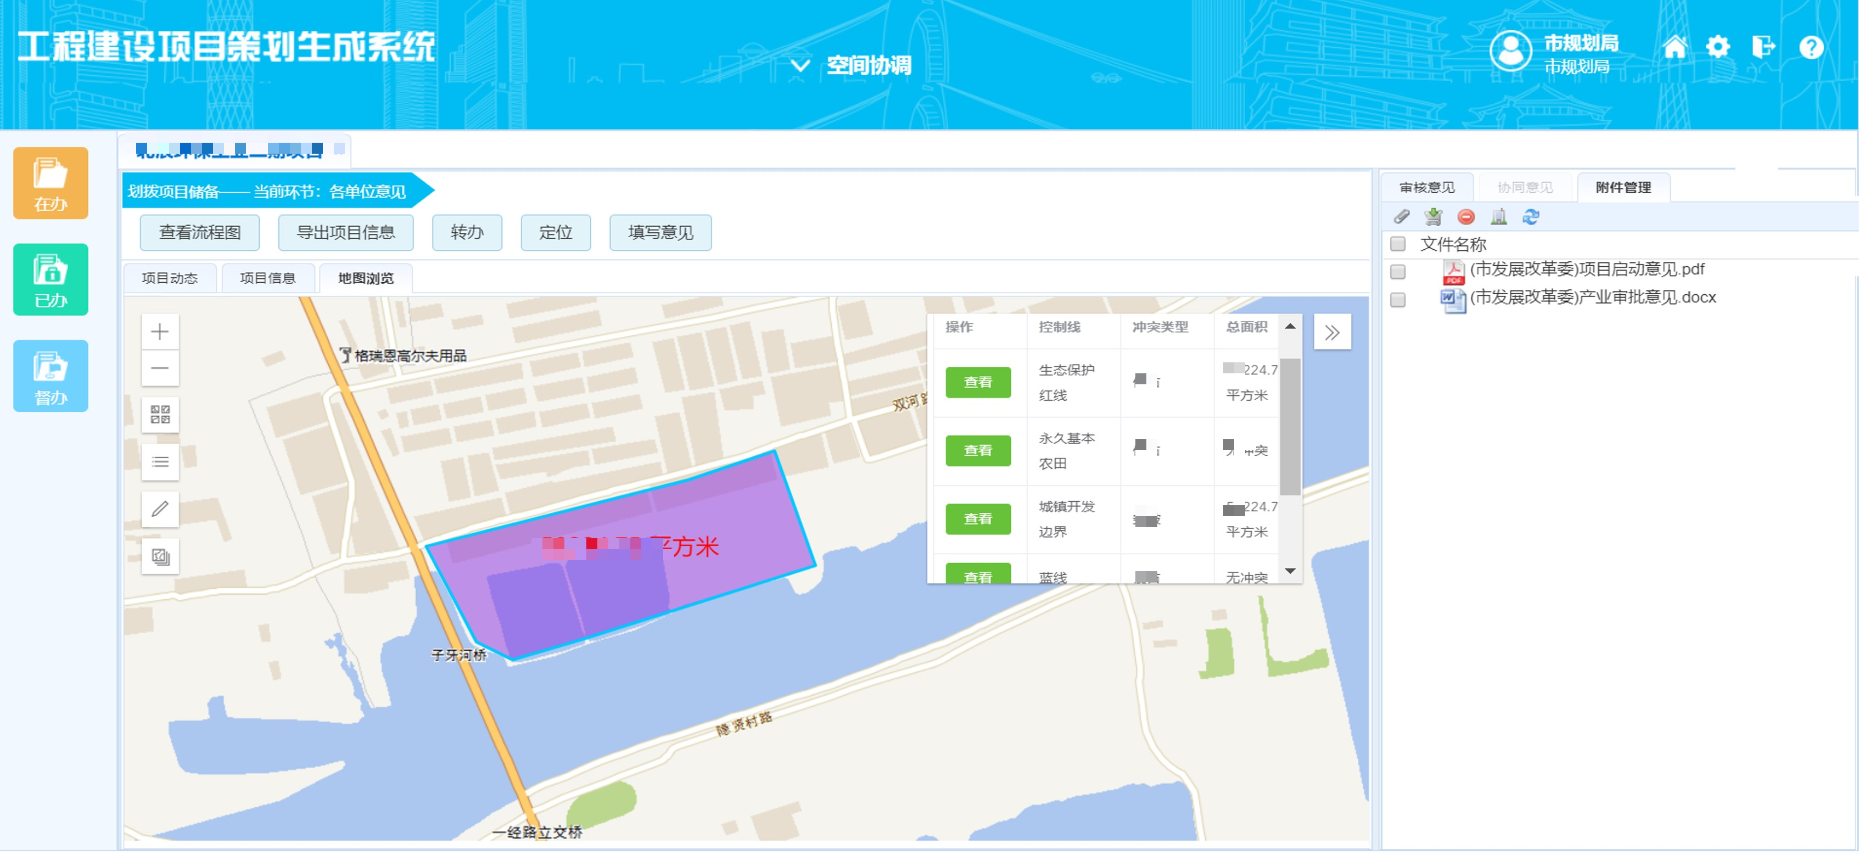Switch to the 项目信息 tab
Viewport: 1859px width, 857px height.
click(268, 279)
